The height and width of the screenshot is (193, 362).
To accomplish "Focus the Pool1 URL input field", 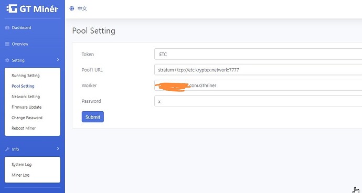I will pyautogui.click(x=258, y=70).
